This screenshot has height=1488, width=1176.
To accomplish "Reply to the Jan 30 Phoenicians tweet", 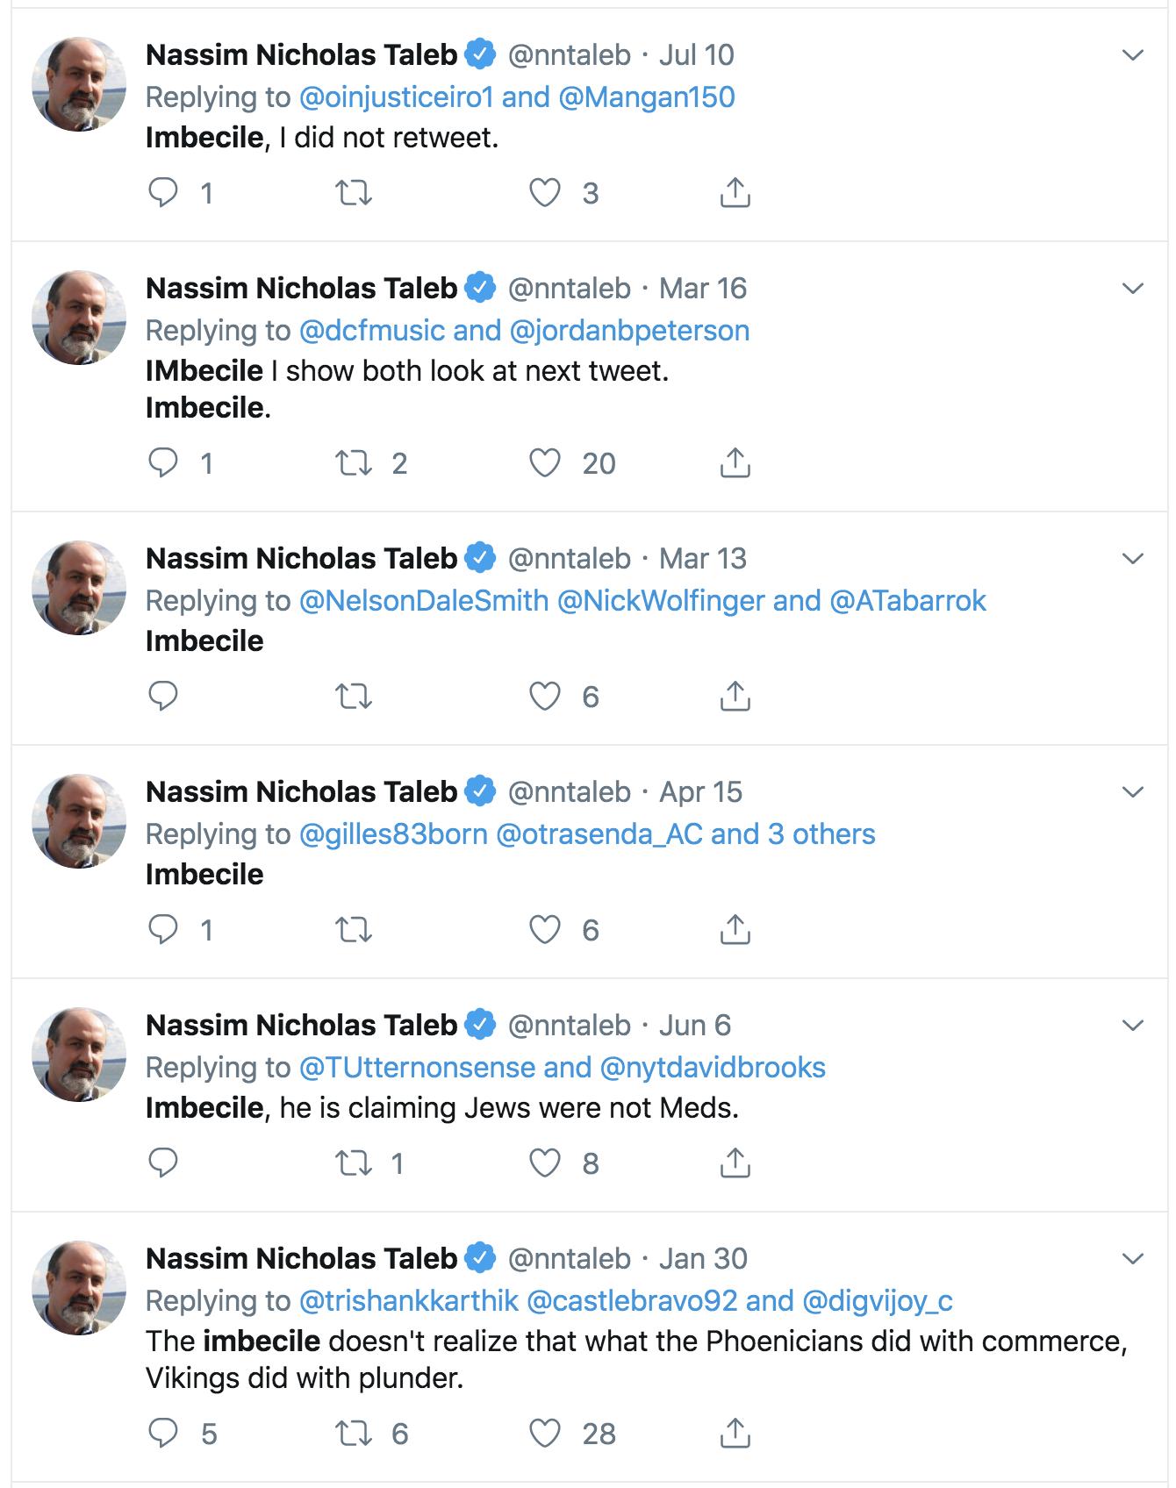I will pos(163,1433).
